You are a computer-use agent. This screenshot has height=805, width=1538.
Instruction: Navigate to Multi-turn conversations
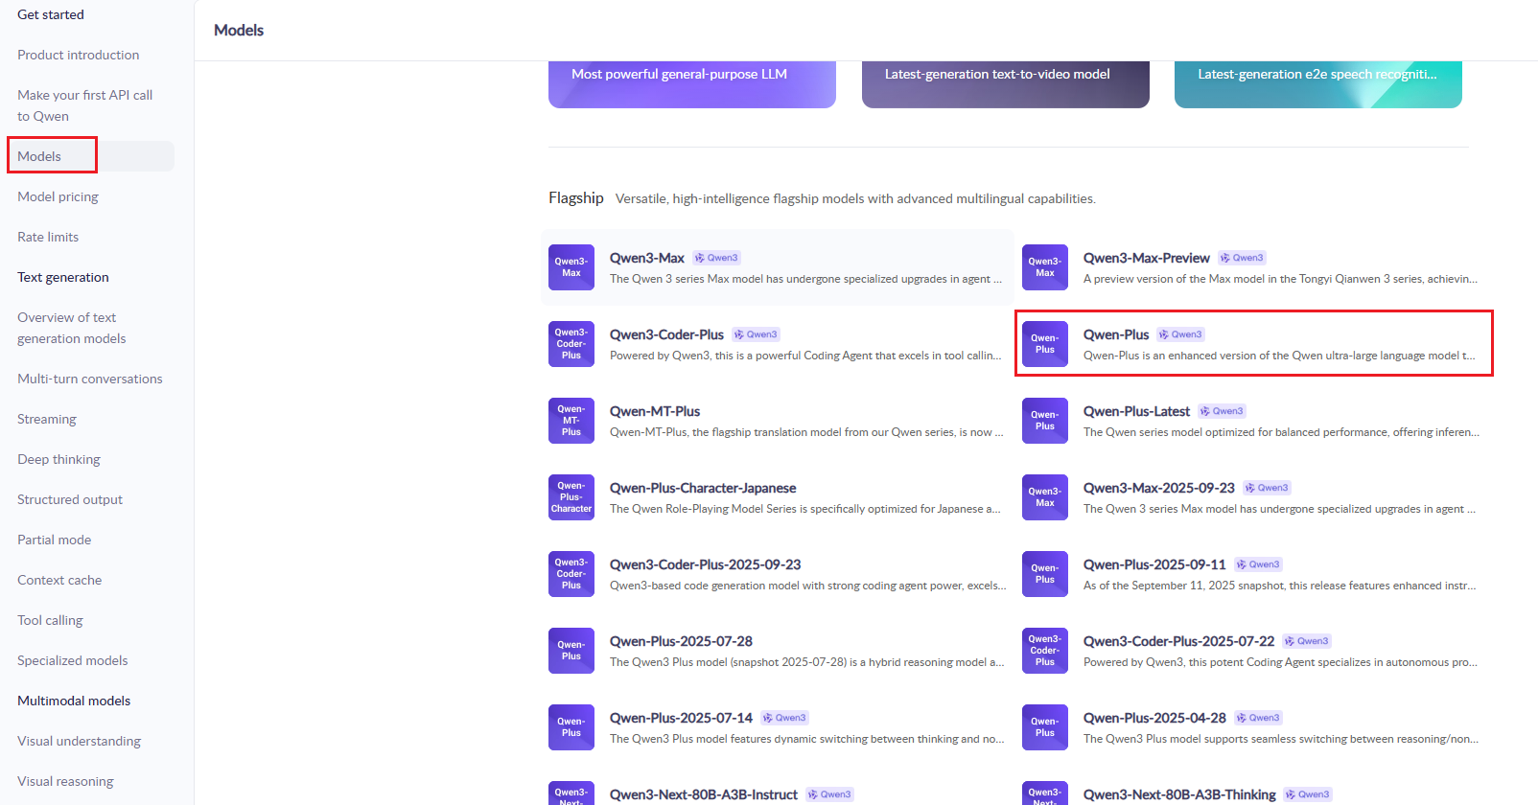90,379
